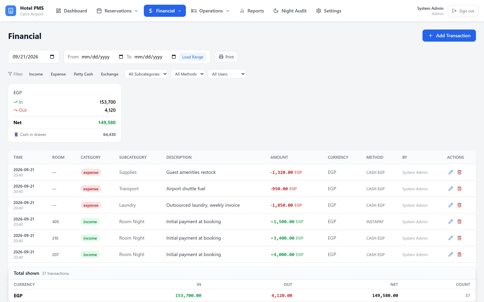Delete the room 207 payment entry
484x302 pixels.
(x=459, y=254)
